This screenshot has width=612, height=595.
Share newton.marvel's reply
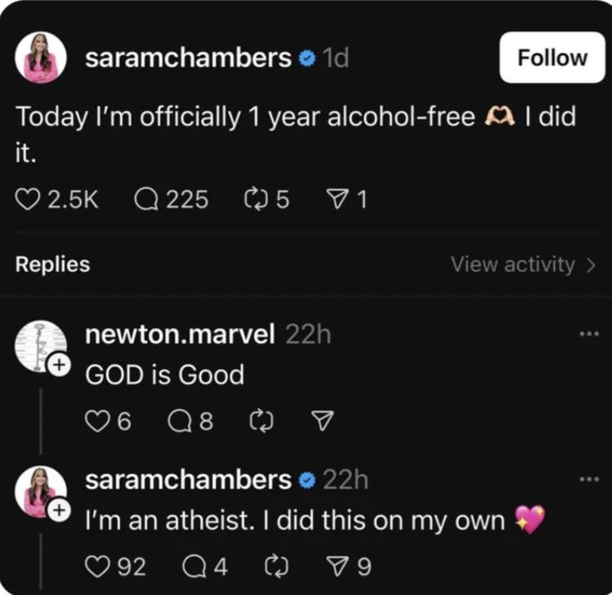point(323,420)
